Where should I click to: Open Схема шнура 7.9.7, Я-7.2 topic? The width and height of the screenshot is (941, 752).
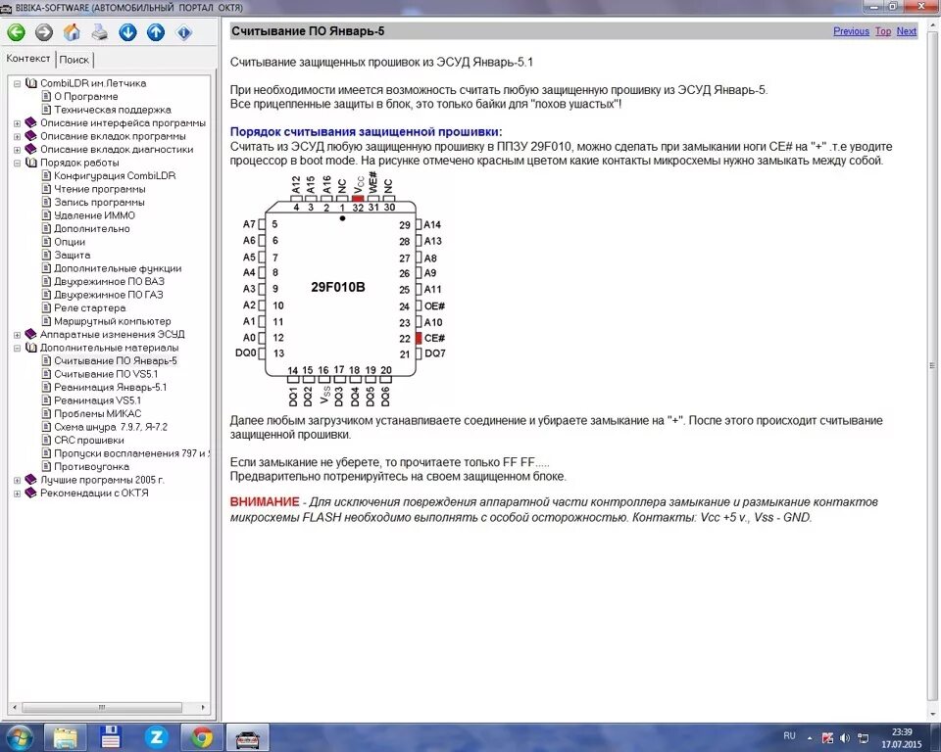tap(111, 427)
